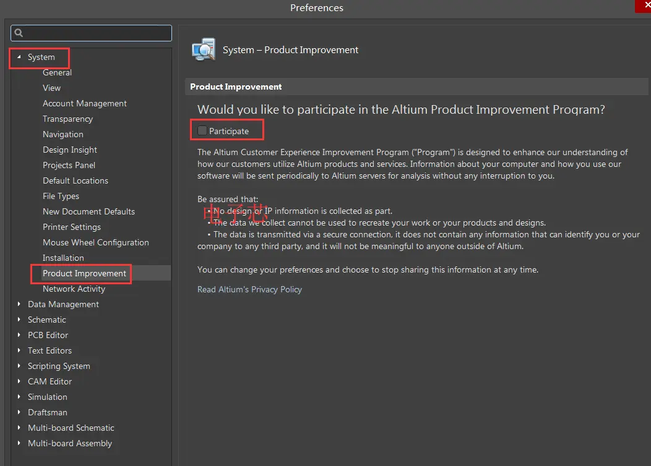Expand the Text Editors category

point(19,350)
